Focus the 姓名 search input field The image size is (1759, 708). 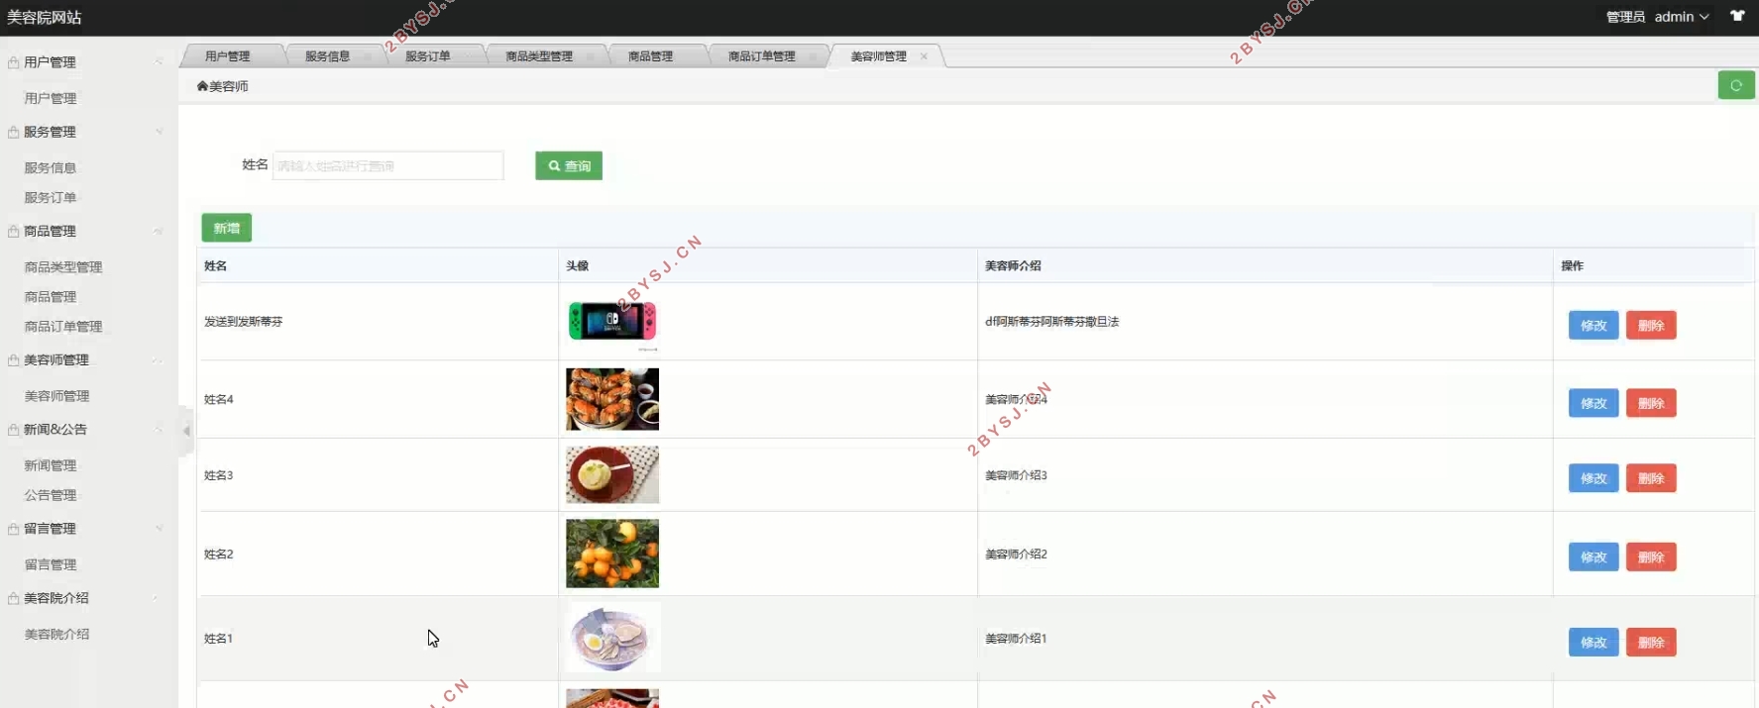(x=387, y=165)
